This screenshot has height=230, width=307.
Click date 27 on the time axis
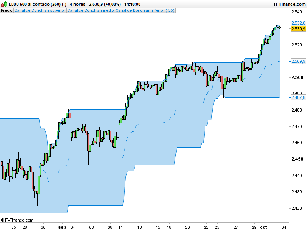236,227
